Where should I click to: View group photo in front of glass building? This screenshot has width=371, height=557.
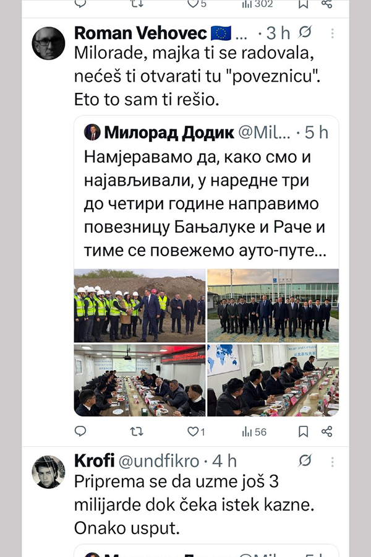(273, 306)
